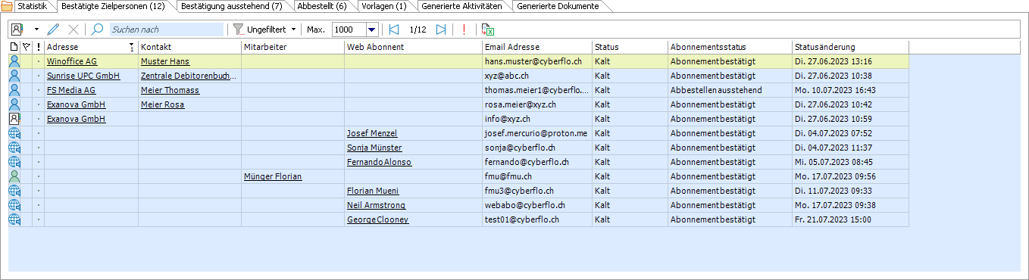Click the Status column header
This screenshot has height=280, width=1029.
pos(630,47)
